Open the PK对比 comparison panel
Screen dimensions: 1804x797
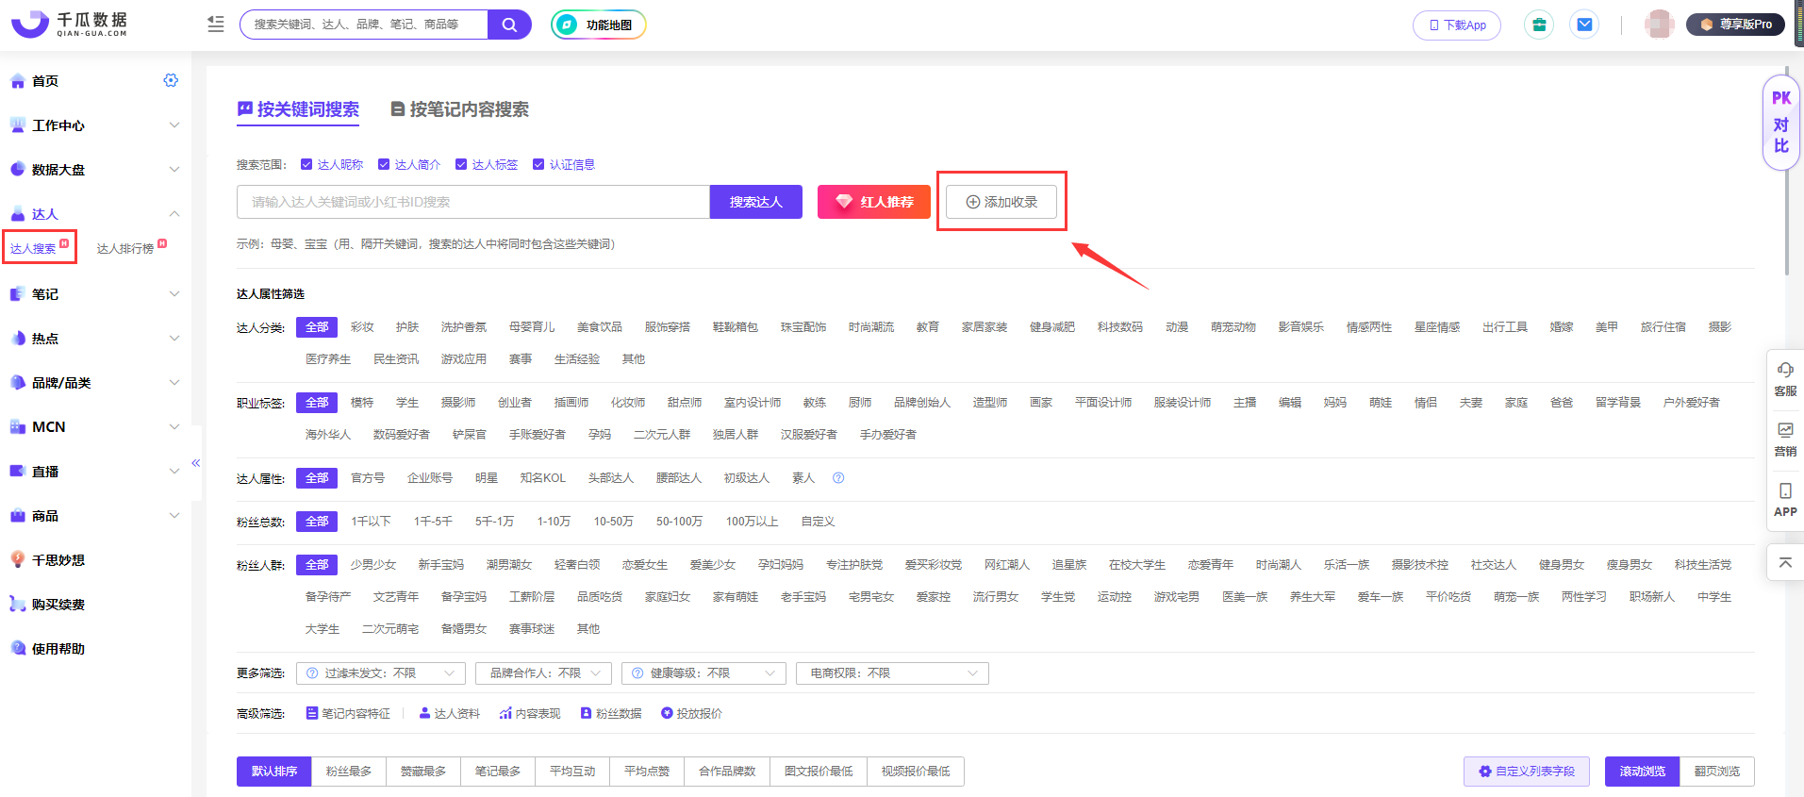click(1780, 123)
